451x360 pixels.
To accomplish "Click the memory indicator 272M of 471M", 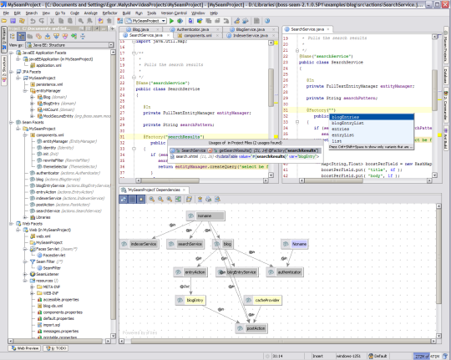I will (x=427, y=357).
